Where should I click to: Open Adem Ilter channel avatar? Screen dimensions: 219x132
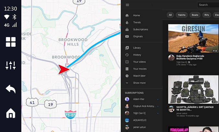tap(127, 99)
